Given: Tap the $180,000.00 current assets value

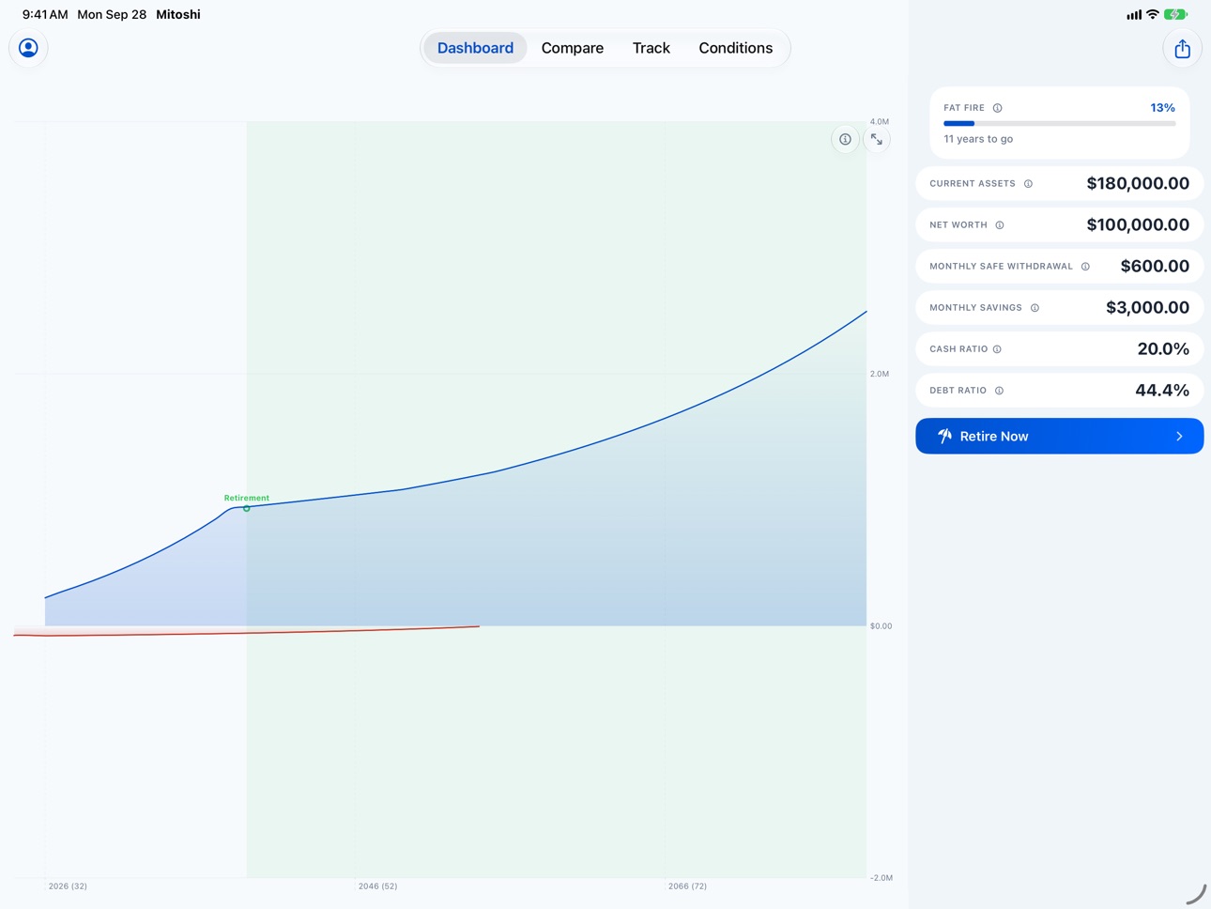Looking at the screenshot, I should 1138,183.
